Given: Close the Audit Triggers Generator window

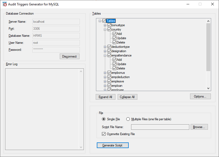Looking at the screenshot, I should tap(212, 4).
